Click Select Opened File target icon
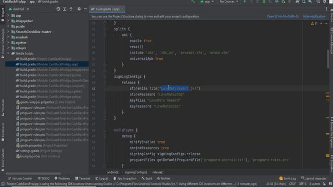Screen dimensions: 333x187 click(58, 9)
